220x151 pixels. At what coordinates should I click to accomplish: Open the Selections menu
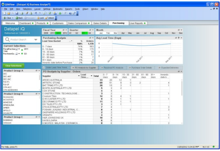tap(27, 9)
